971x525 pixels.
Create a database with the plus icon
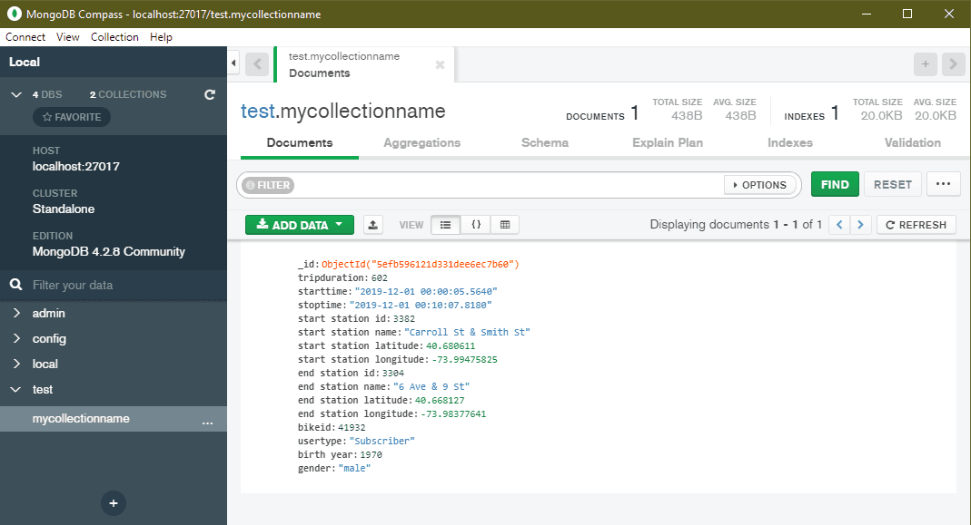point(113,503)
